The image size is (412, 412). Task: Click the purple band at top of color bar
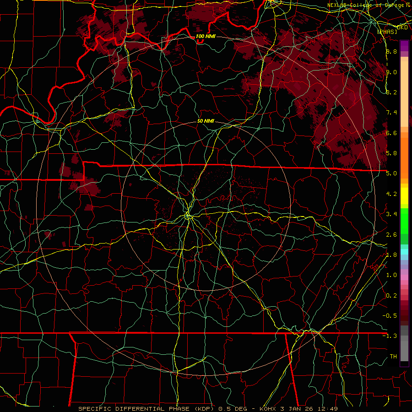(x=404, y=46)
